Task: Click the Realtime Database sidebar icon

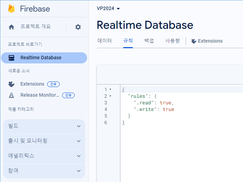Action: coord(11,58)
